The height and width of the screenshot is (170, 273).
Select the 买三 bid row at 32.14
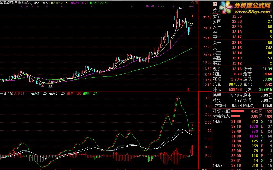242,53
